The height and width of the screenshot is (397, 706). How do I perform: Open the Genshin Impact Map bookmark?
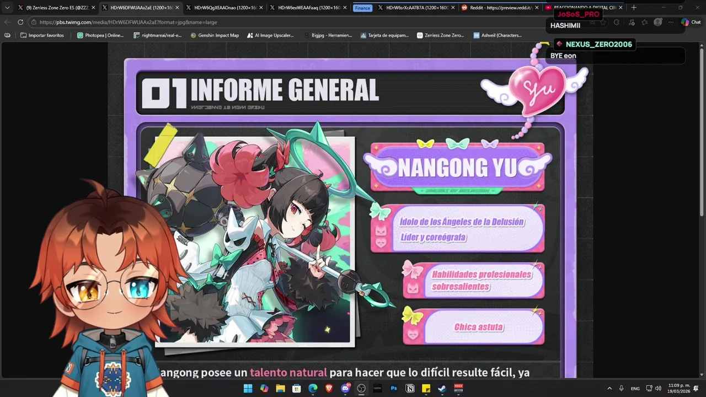pyautogui.click(x=215, y=35)
